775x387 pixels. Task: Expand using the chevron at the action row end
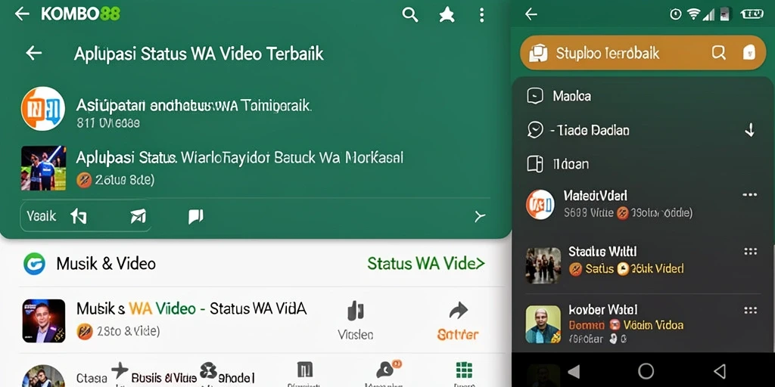(479, 216)
